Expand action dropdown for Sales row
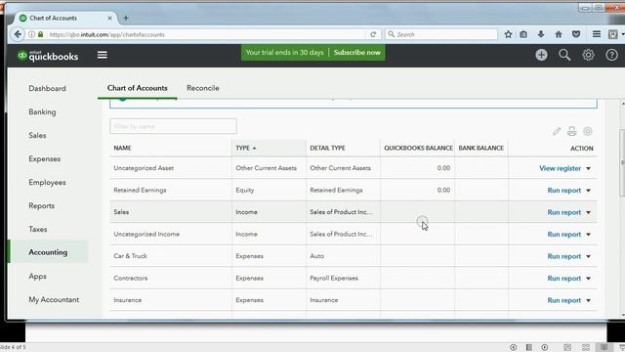This screenshot has height=352, width=625. click(588, 212)
